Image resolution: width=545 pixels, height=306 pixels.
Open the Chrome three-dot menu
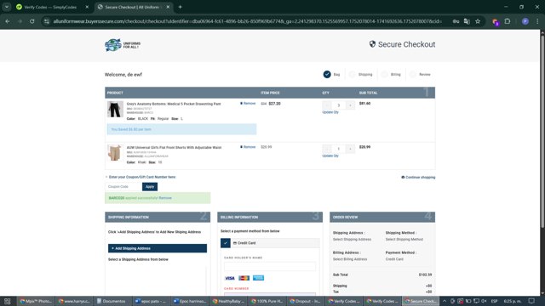pos(537,21)
